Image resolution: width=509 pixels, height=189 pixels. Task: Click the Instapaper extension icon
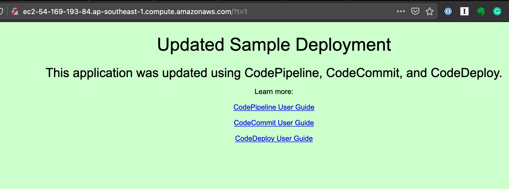pyautogui.click(x=464, y=11)
